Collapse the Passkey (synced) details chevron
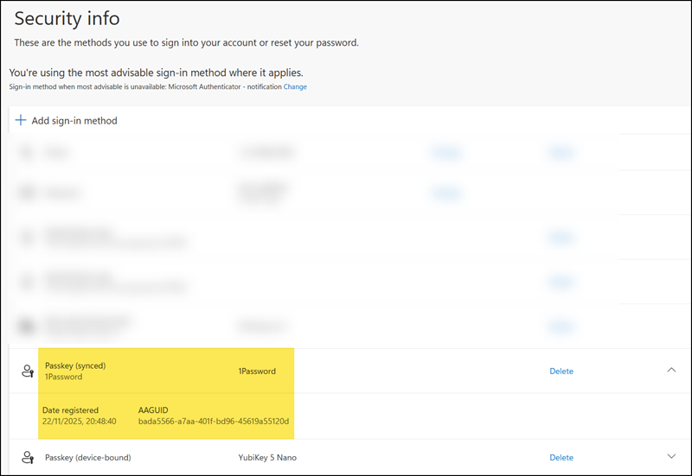The height and width of the screenshot is (476, 692). pos(671,371)
